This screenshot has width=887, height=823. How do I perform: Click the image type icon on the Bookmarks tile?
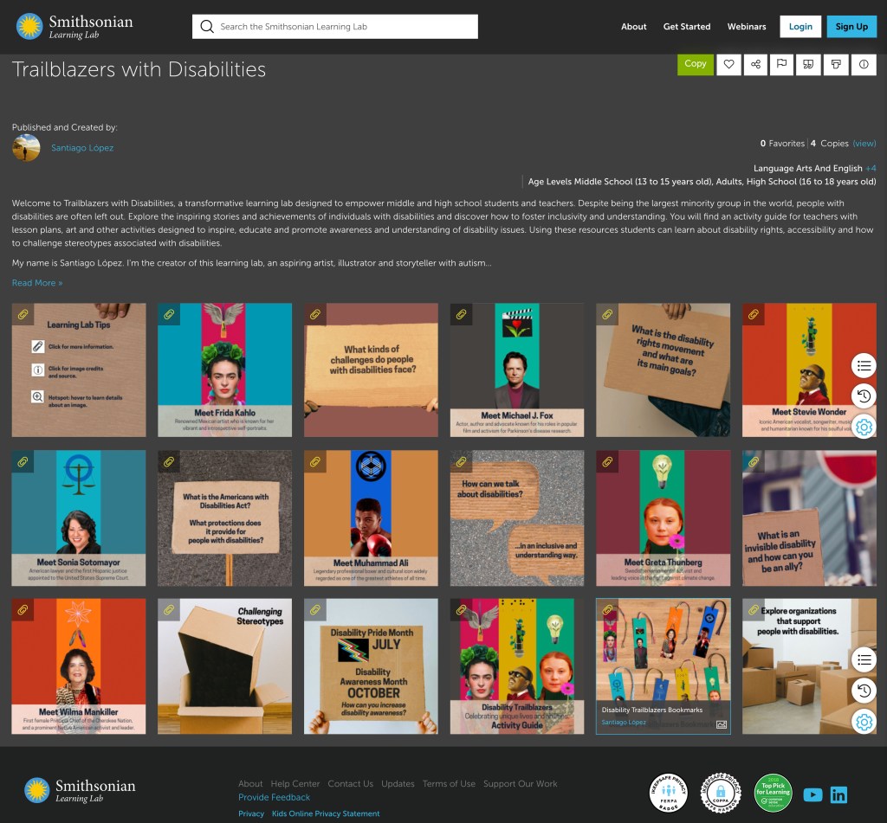click(722, 724)
